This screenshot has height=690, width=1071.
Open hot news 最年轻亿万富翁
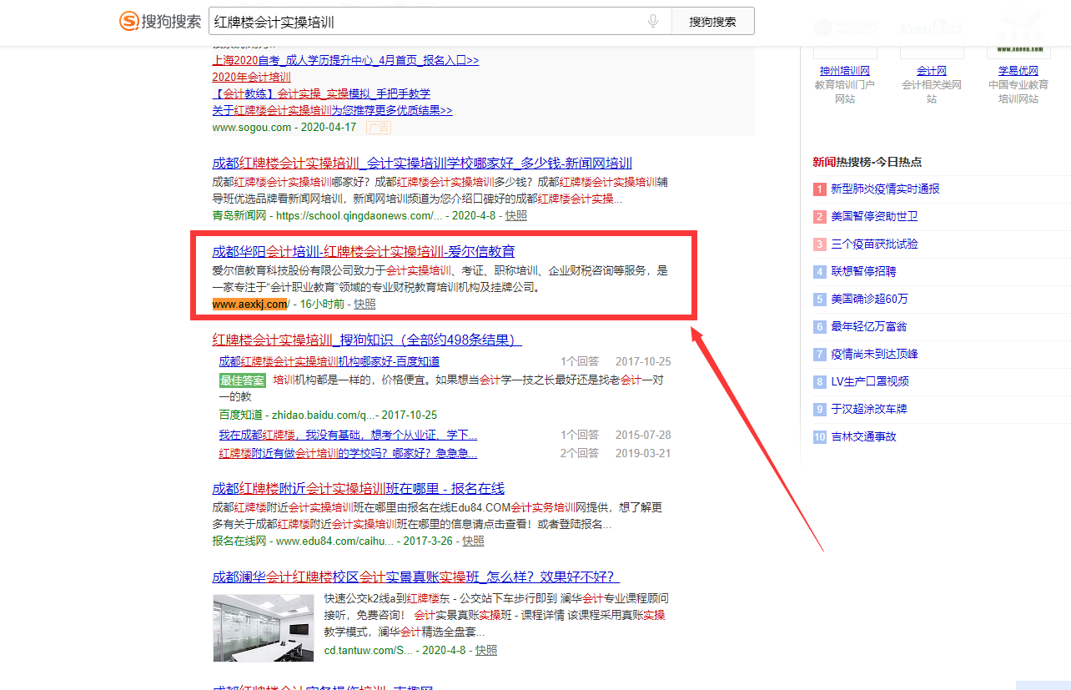[x=869, y=326]
